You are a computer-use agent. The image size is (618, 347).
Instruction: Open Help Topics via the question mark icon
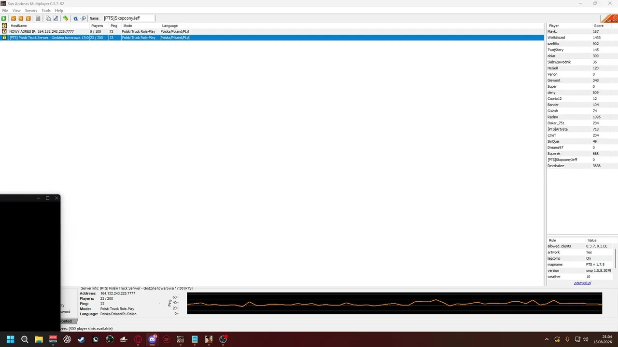76,18
